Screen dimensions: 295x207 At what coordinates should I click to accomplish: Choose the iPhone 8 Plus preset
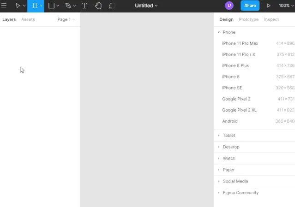[254, 65]
